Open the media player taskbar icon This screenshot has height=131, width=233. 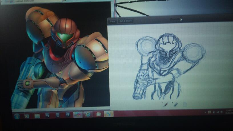(x=27, y=116)
